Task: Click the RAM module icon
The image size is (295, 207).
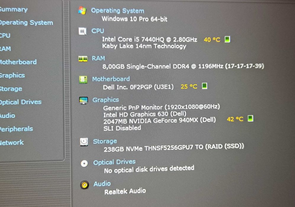Action: [x=83, y=59]
